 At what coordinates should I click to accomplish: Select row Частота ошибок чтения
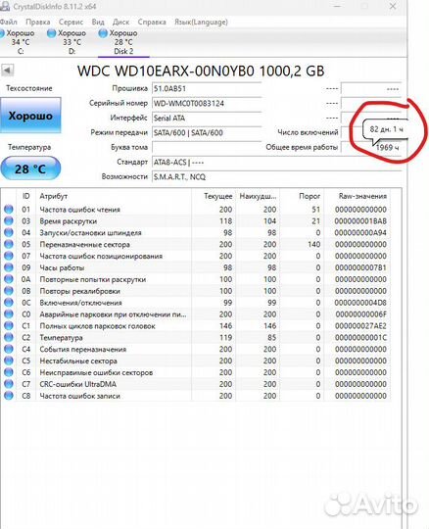point(196,210)
